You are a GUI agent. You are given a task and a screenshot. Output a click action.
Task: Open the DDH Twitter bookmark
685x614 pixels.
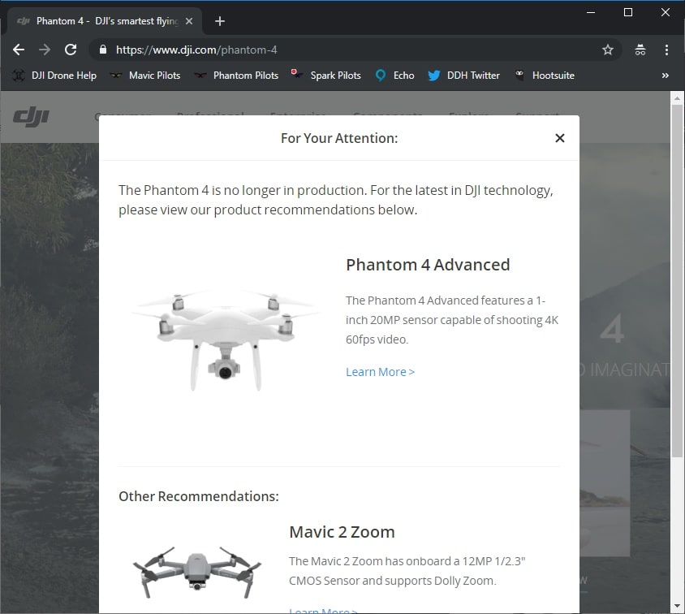[x=464, y=76]
